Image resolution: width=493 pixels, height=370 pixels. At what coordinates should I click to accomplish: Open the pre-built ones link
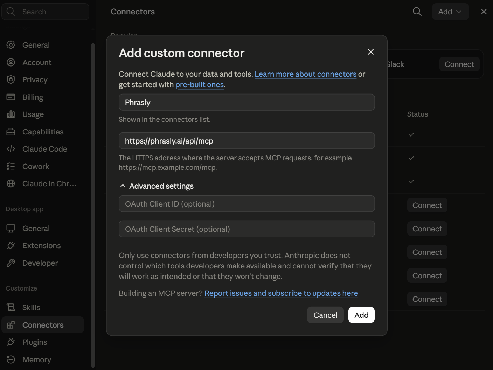click(x=200, y=84)
